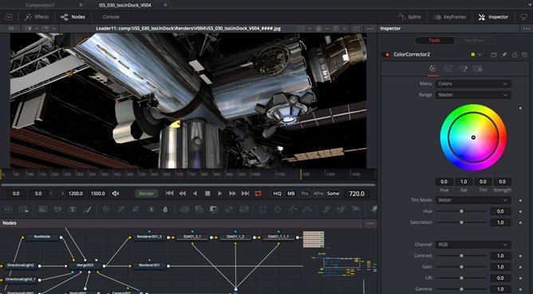Viewport: 533px width, 294px height.
Task: Toggle the loop playback icon
Action: [258, 194]
